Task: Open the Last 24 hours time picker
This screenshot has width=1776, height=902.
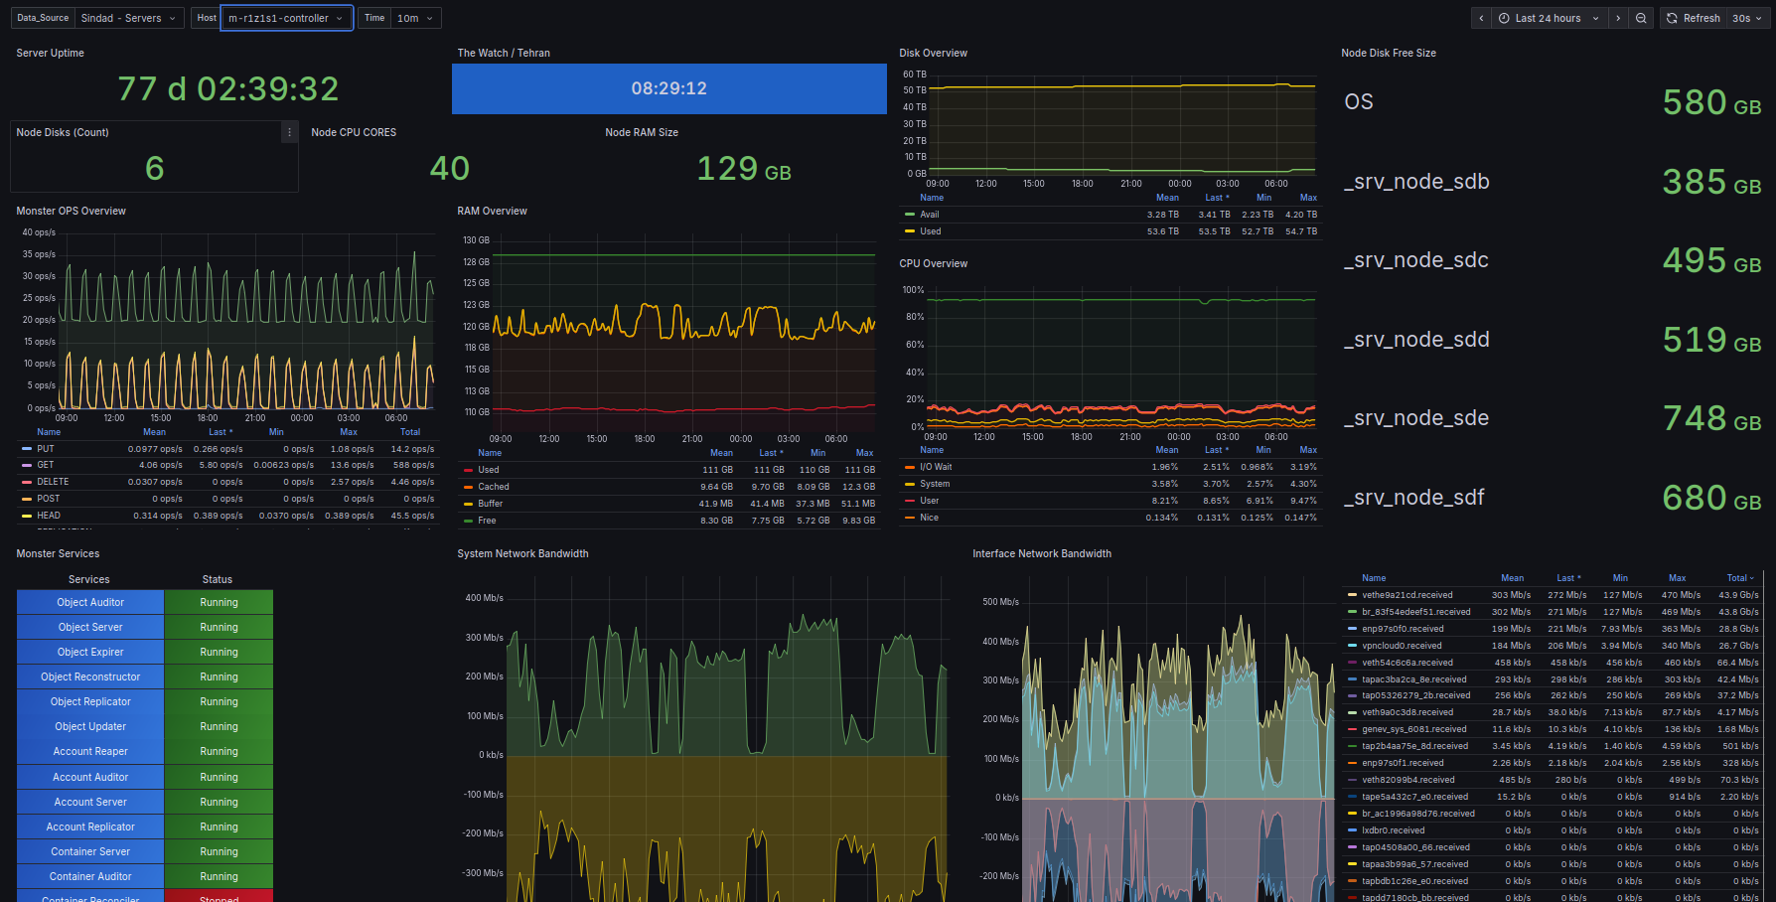Action: [x=1549, y=18]
